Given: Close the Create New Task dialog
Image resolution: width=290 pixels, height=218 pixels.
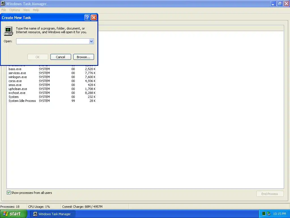Looking at the screenshot, I should (94, 18).
